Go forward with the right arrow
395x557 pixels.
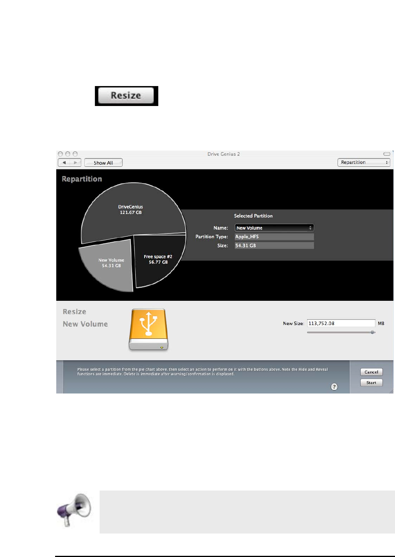click(x=75, y=163)
